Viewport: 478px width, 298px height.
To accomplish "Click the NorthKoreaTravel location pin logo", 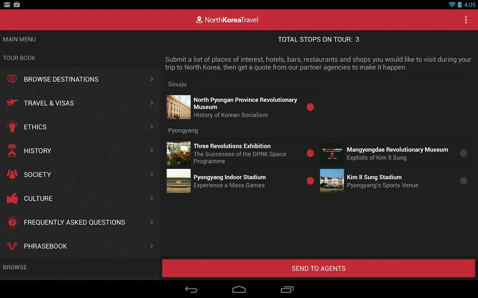I will pyautogui.click(x=199, y=20).
